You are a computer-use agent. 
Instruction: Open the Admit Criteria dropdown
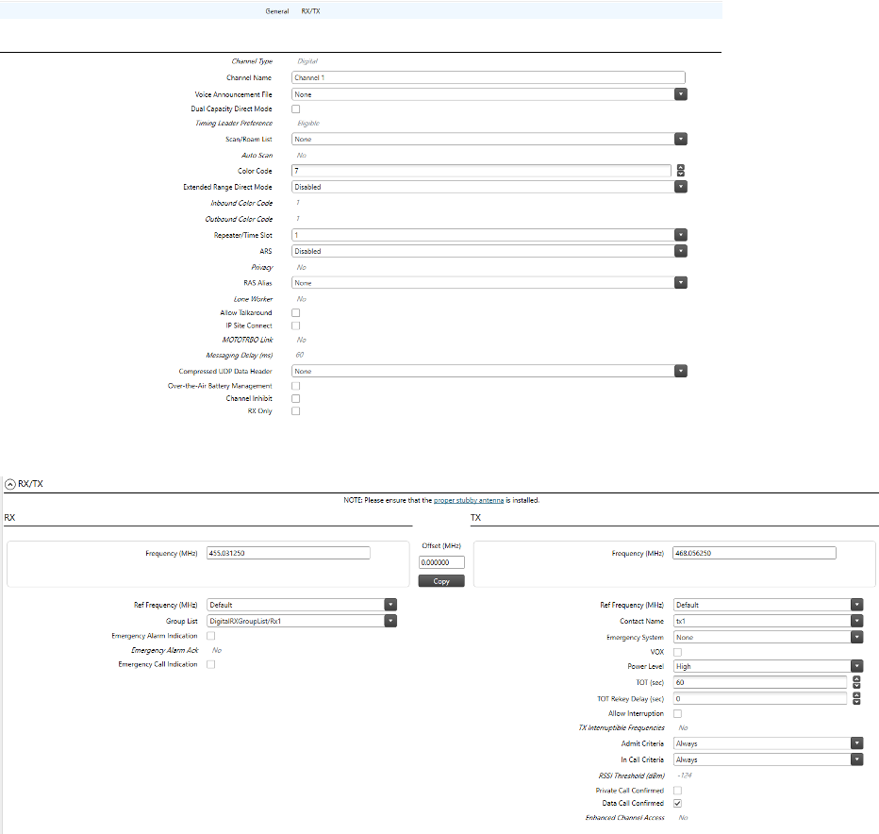click(856, 743)
